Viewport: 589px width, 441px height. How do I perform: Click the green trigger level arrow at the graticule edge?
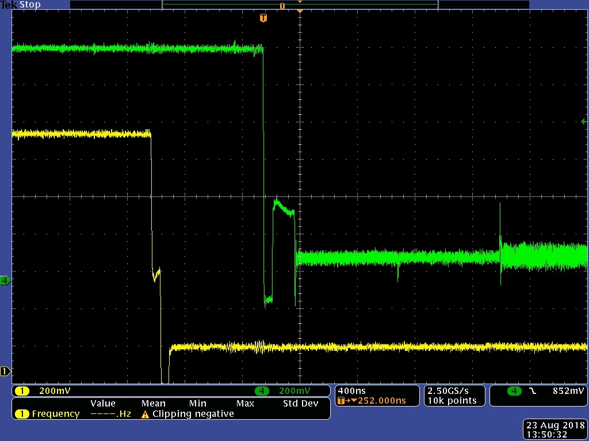click(583, 121)
